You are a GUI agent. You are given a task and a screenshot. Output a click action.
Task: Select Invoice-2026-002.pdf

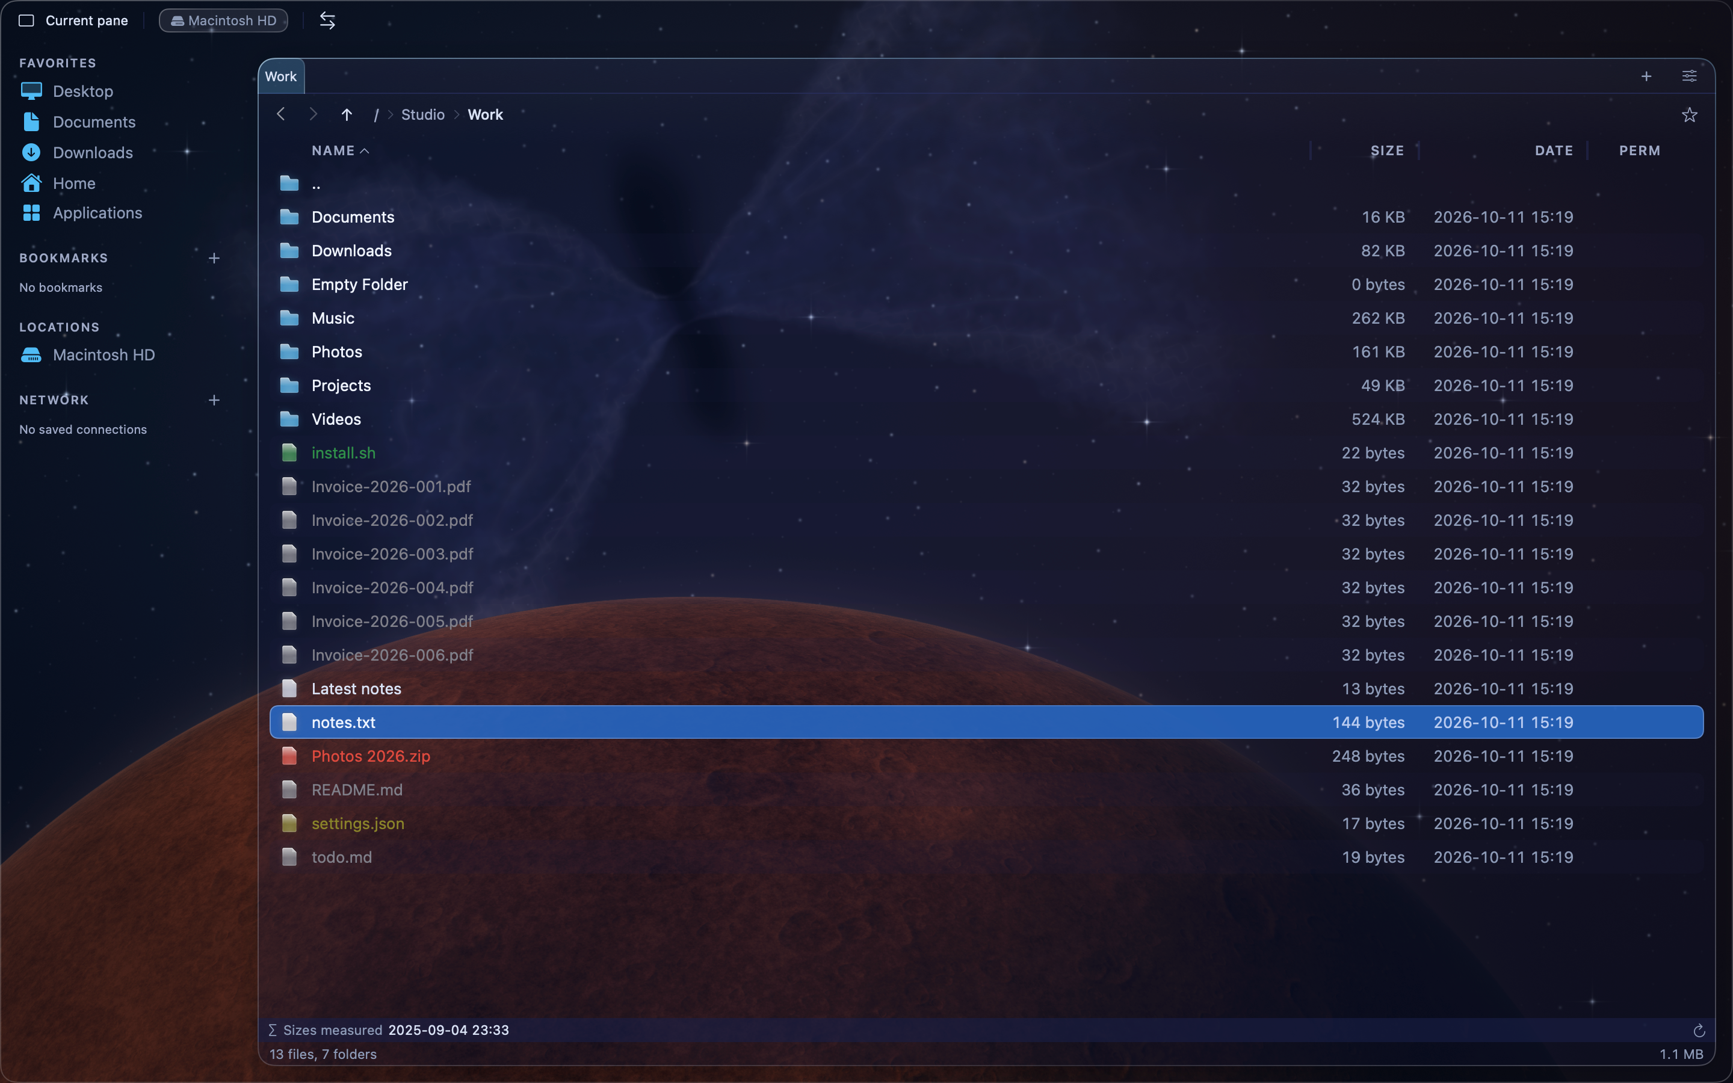click(986, 520)
